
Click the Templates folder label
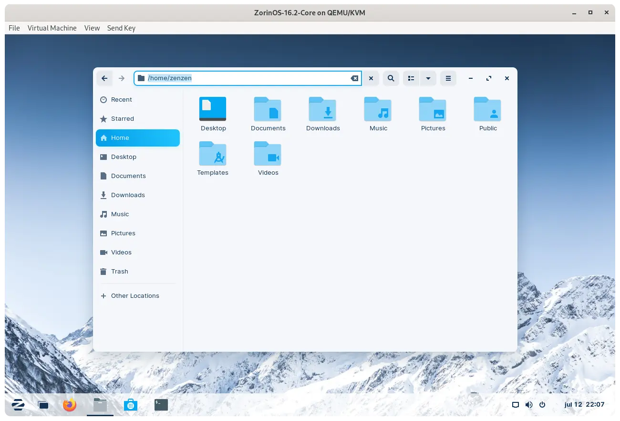pos(213,173)
